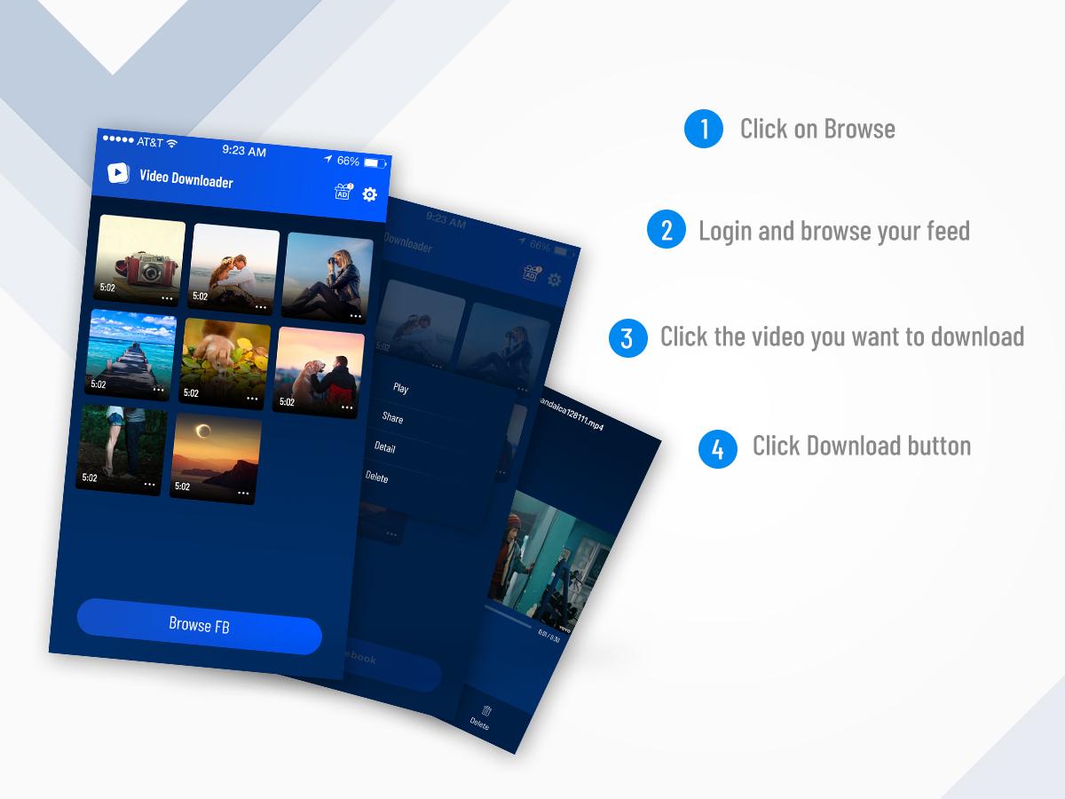Open more options on forest legs video
The width and height of the screenshot is (1065, 799).
[149, 485]
